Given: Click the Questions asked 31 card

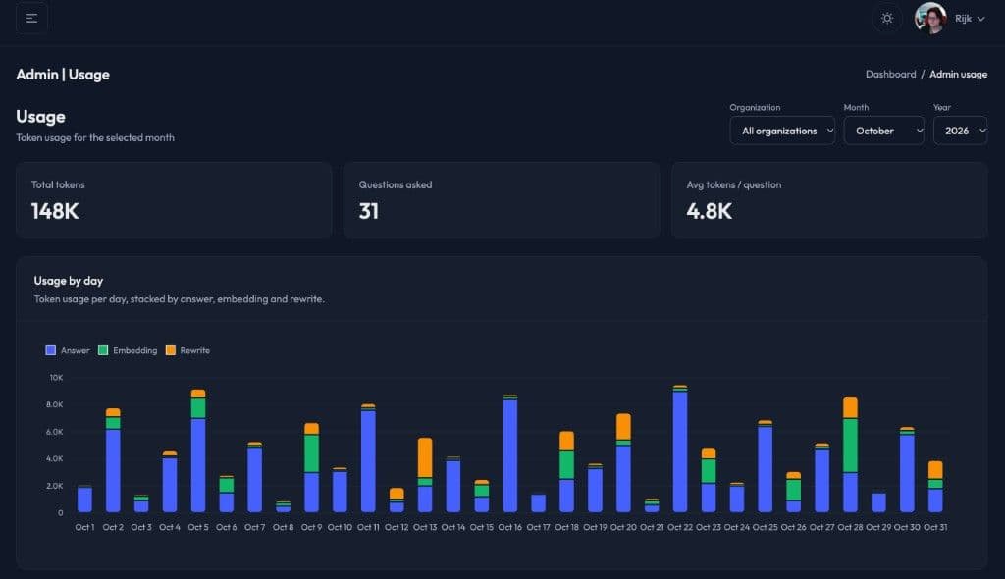Looking at the screenshot, I should [502, 200].
